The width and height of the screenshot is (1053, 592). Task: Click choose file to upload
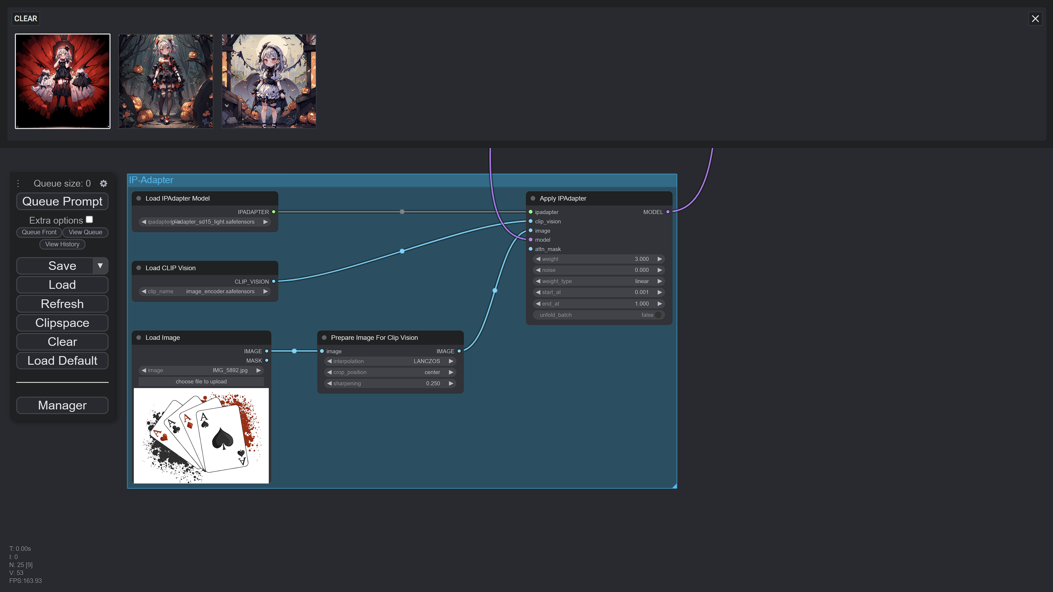pyautogui.click(x=201, y=382)
